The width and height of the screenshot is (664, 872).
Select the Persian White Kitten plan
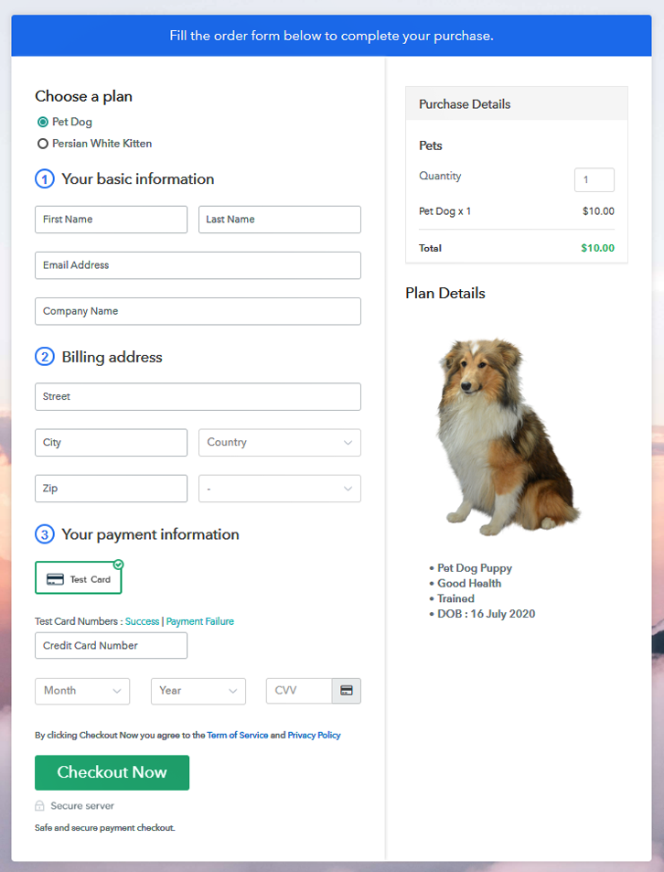tap(43, 144)
